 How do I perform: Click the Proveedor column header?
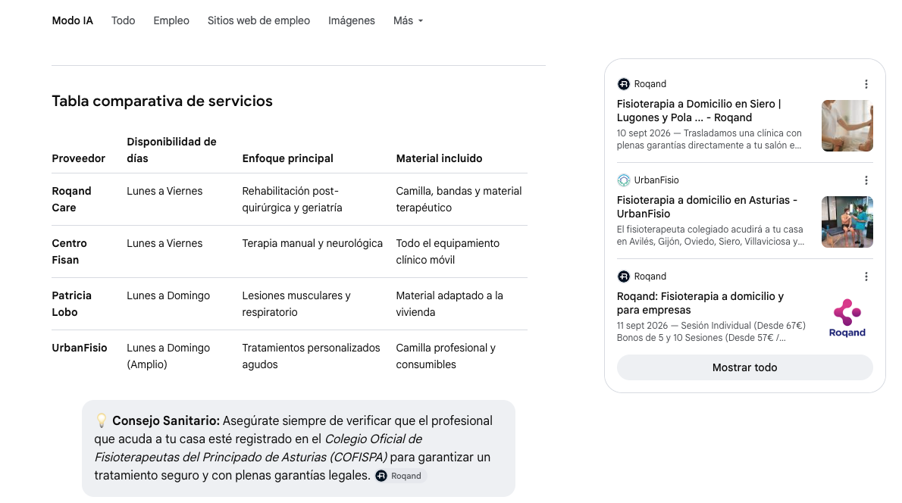(x=78, y=158)
